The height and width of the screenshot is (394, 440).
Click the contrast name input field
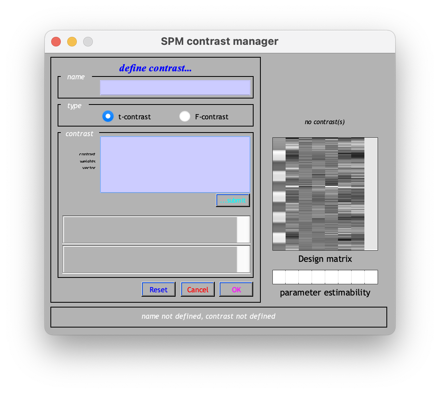pos(175,87)
